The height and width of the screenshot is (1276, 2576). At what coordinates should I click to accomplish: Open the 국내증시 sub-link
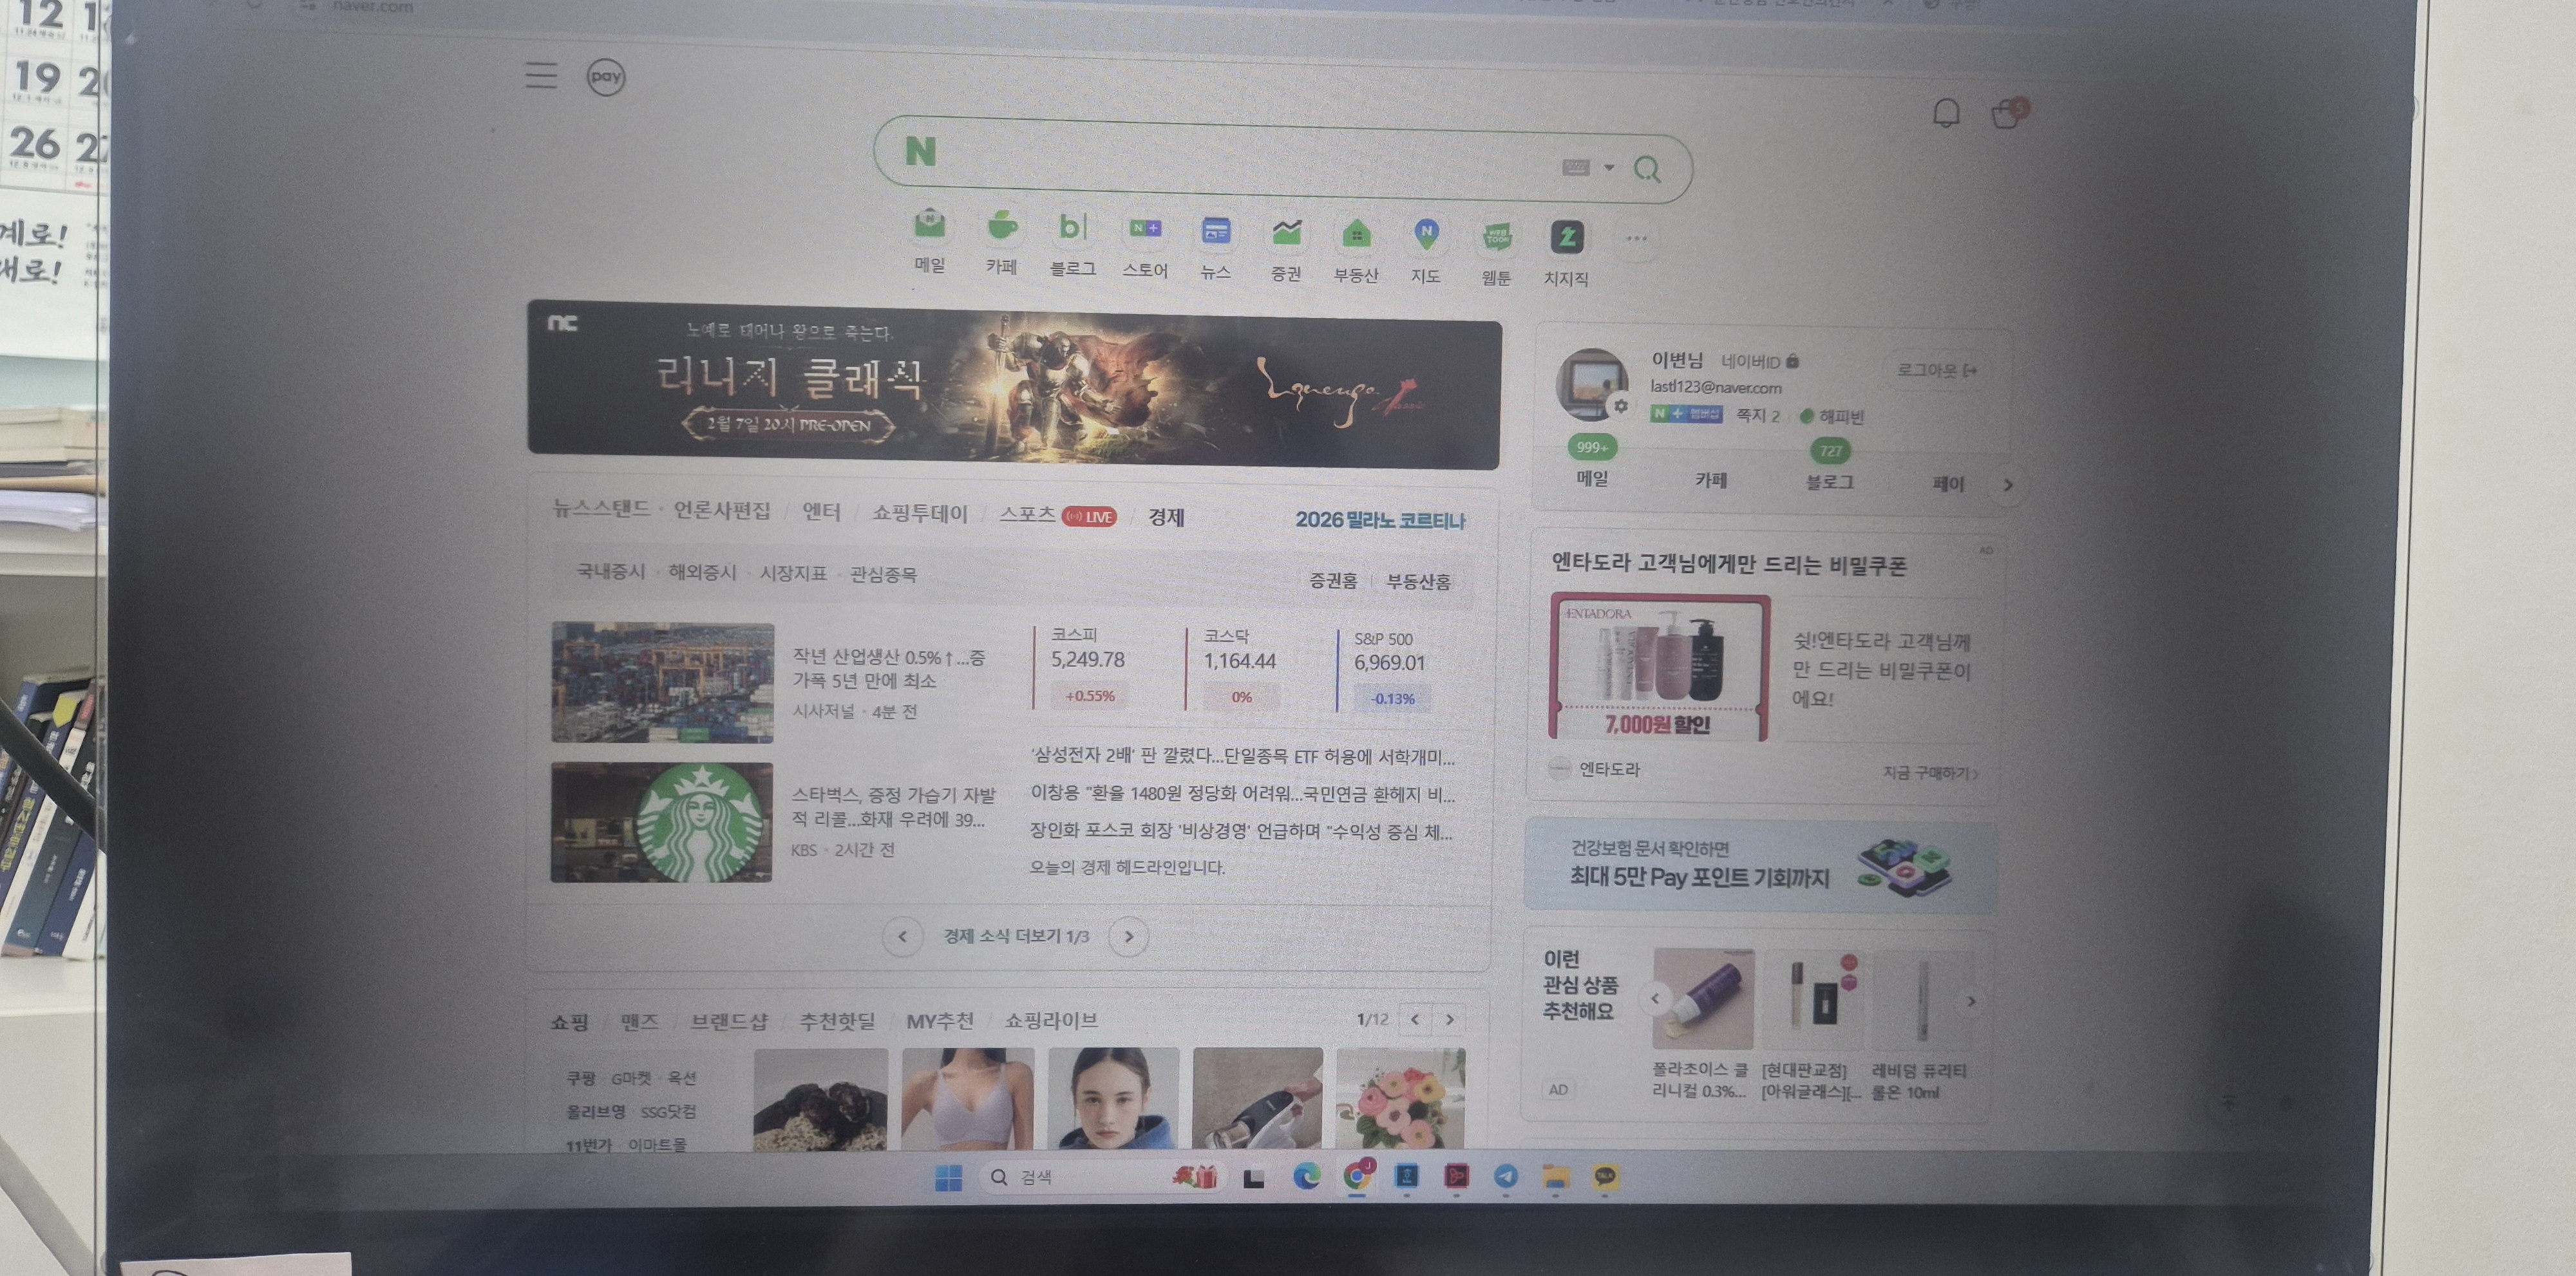(610, 571)
